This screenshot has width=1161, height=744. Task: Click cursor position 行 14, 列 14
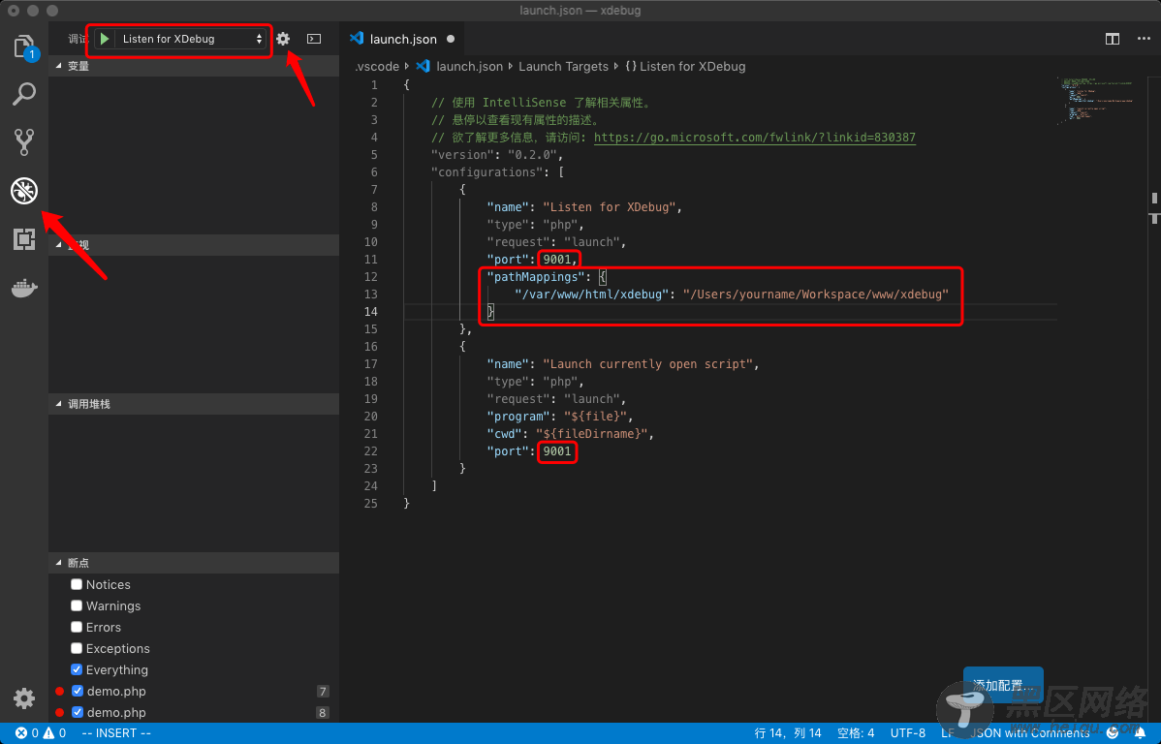click(788, 733)
